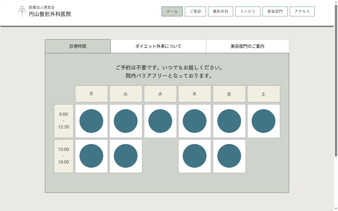
Task: Click the Monday 9:00-12:30 open circle
Action: (91, 121)
